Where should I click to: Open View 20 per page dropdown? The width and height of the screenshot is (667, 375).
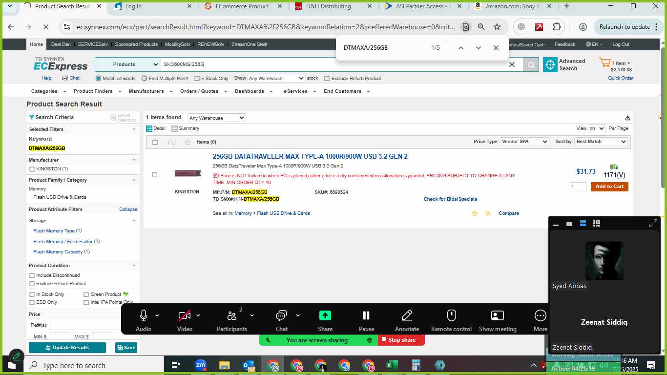click(x=597, y=128)
